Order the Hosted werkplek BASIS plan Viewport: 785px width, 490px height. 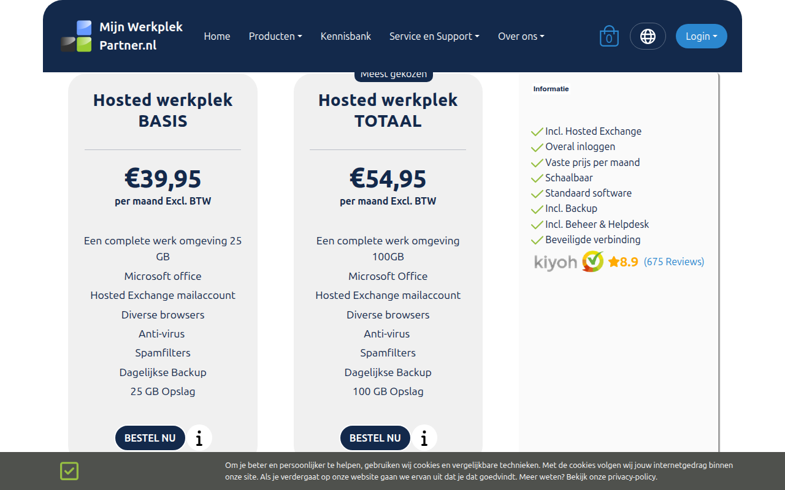tap(150, 438)
